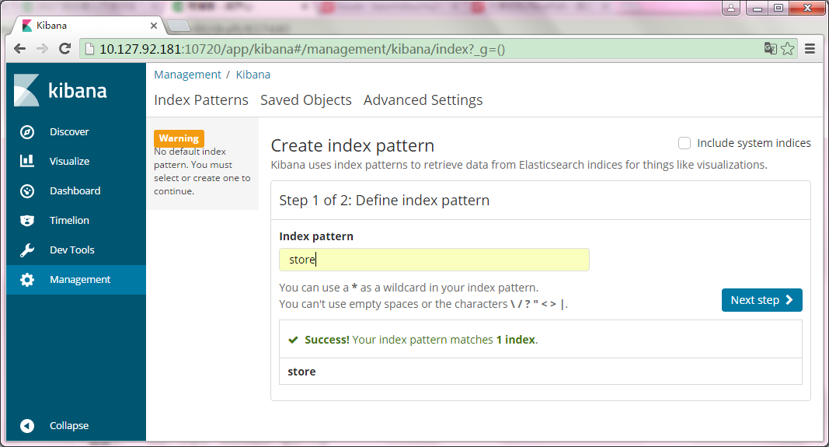This screenshot has height=447, width=829.
Task: Click Kibana breadcrumb link
Action: [x=253, y=75]
